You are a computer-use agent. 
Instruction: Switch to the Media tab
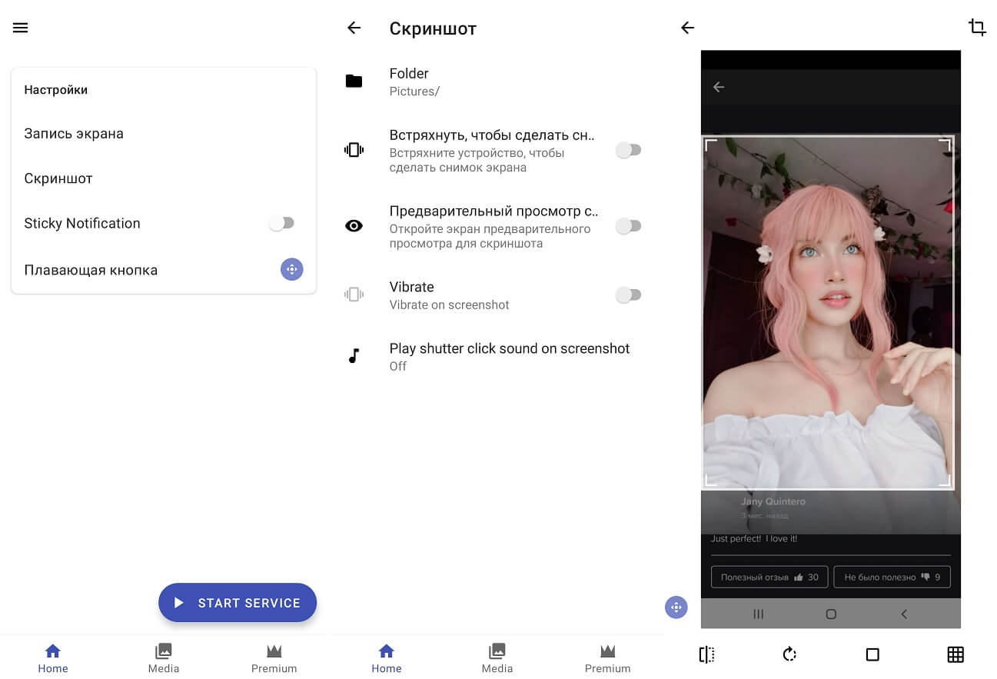point(164,657)
